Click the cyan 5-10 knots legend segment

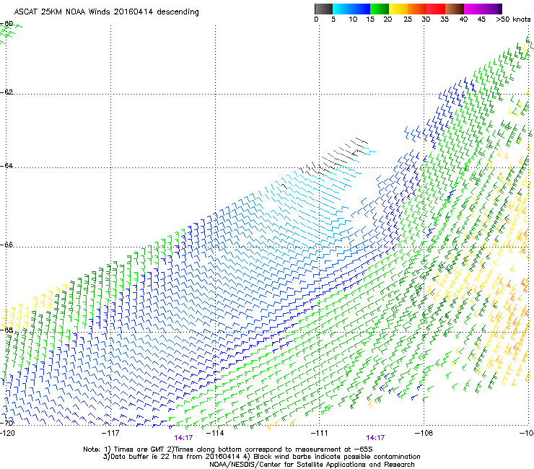(x=341, y=9)
